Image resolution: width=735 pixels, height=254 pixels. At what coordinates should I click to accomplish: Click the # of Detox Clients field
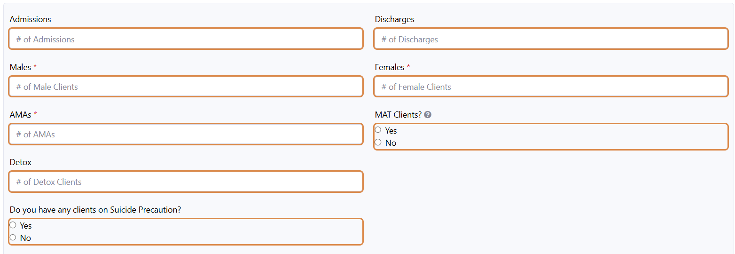[x=186, y=182]
